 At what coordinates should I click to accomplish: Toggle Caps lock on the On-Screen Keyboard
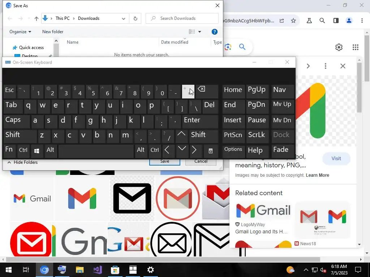click(17, 121)
